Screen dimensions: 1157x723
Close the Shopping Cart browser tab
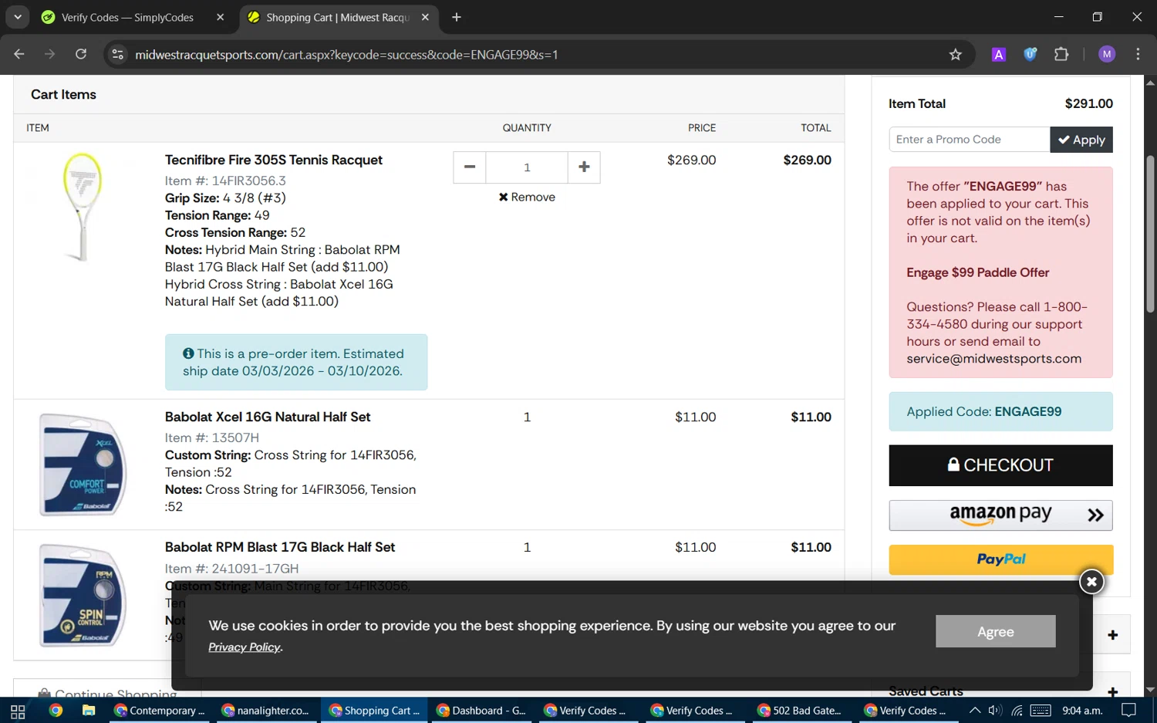pyautogui.click(x=425, y=17)
